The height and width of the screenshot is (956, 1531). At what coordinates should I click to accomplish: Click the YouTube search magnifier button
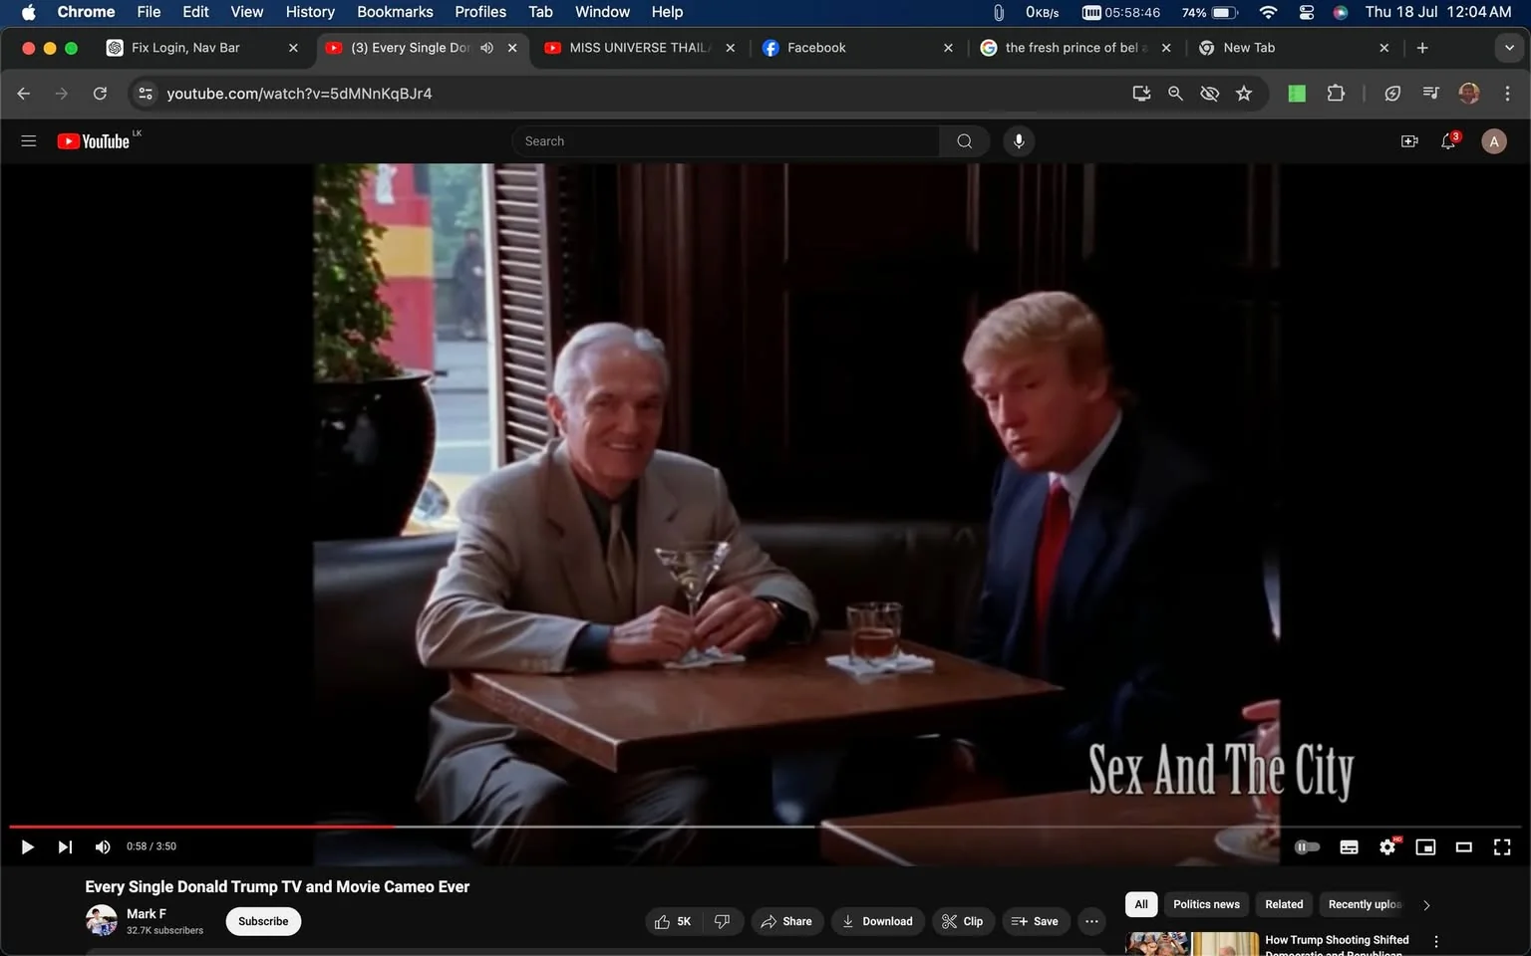(x=964, y=141)
